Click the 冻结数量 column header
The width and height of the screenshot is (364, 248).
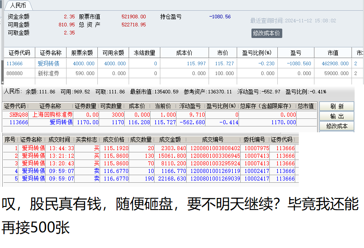click(144, 53)
